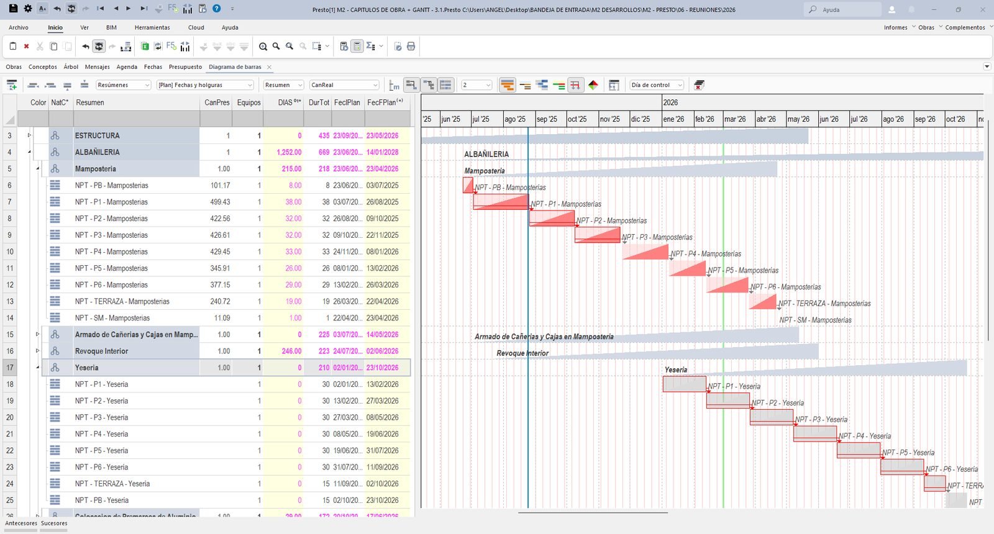Click the undo arrow in the main toolbar
This screenshot has height=534, width=994.
(x=85, y=47)
